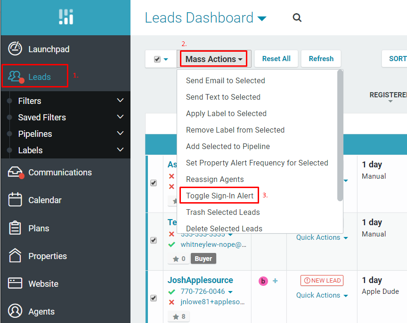Open Quick Actions for JoshApplesource
The height and width of the screenshot is (323, 407).
pyautogui.click(x=322, y=295)
